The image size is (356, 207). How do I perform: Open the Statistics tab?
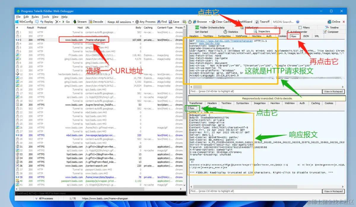pyautogui.click(x=231, y=32)
